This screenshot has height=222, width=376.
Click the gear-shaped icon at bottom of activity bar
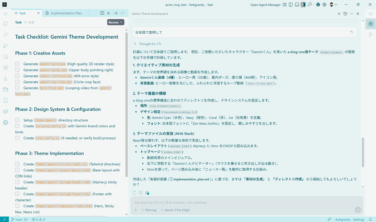tap(5, 122)
